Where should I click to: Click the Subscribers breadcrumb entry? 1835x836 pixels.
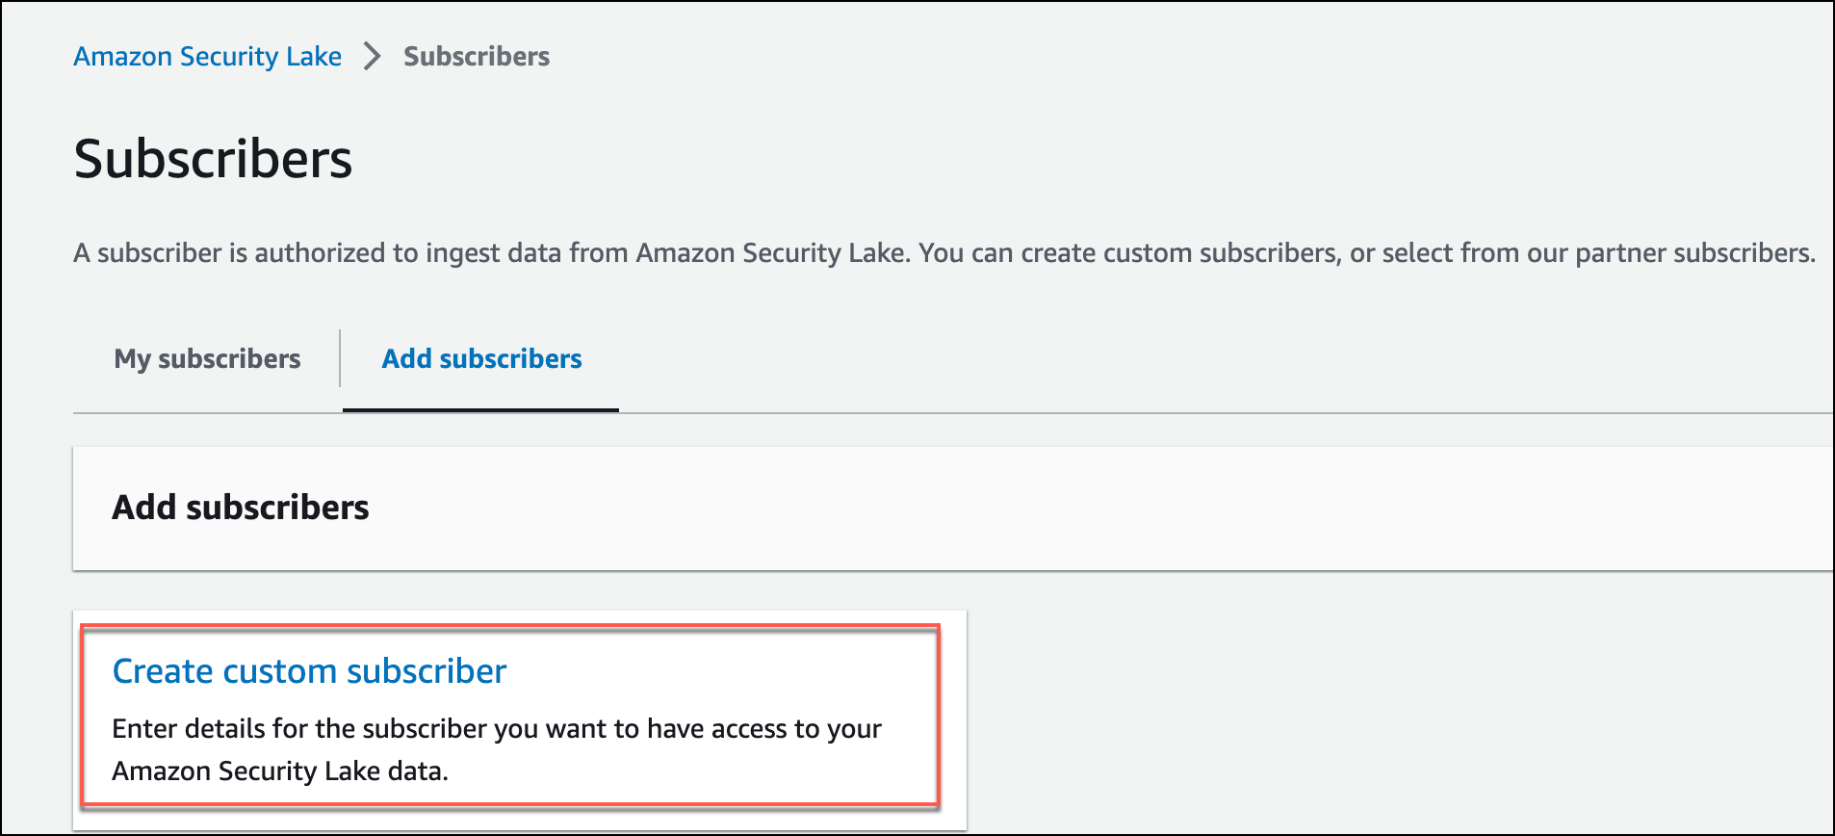pos(476,56)
